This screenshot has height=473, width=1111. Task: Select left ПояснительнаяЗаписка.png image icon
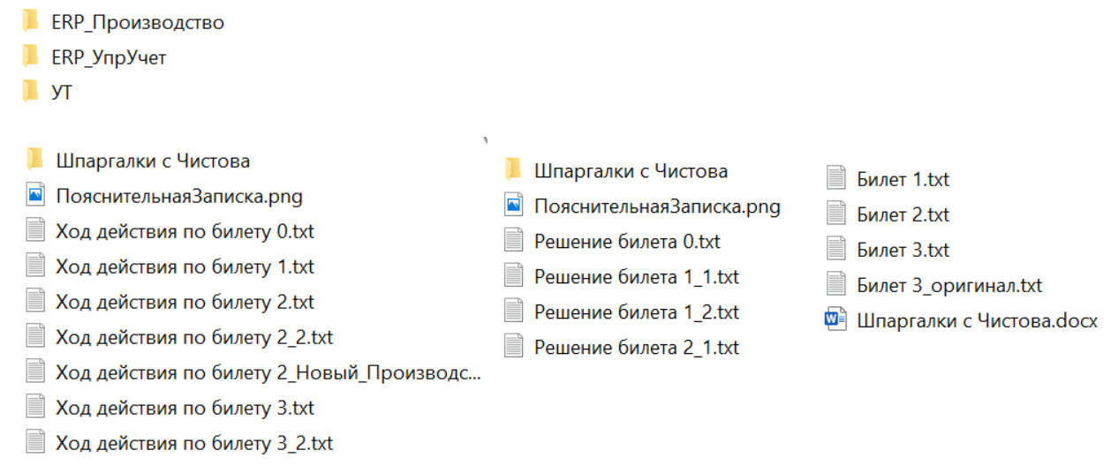tap(35, 196)
